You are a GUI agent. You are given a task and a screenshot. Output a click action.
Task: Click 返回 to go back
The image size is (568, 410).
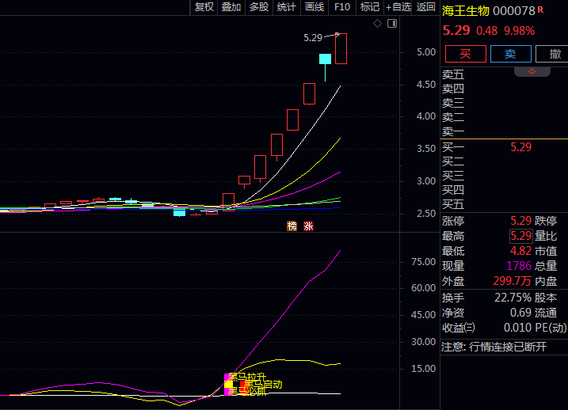(425, 7)
